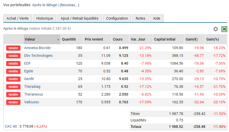Select Dbv Technologies gain -68.77
229x132 pixels.
click(x=199, y=56)
